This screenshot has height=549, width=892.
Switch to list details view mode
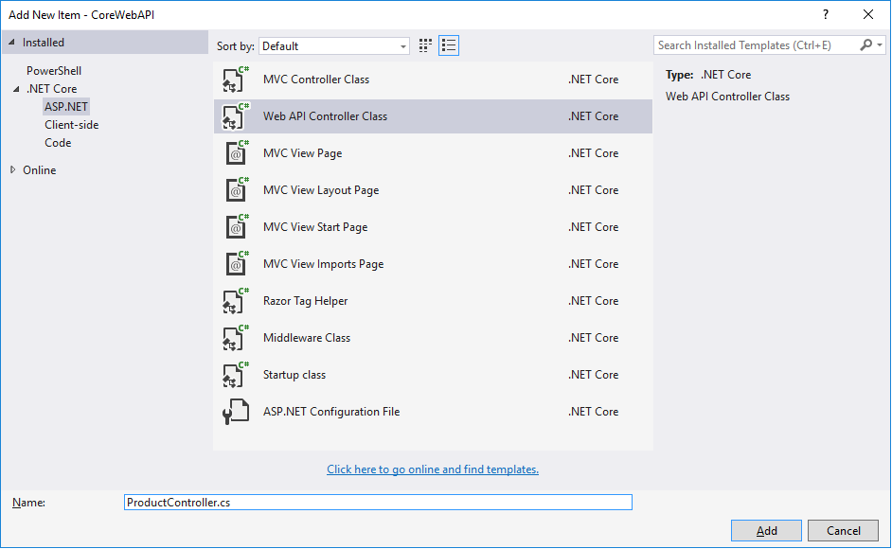(x=449, y=45)
